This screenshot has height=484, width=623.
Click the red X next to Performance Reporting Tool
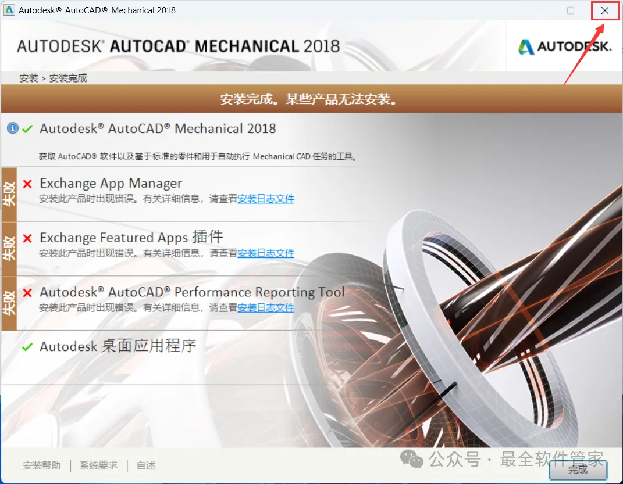click(x=27, y=293)
